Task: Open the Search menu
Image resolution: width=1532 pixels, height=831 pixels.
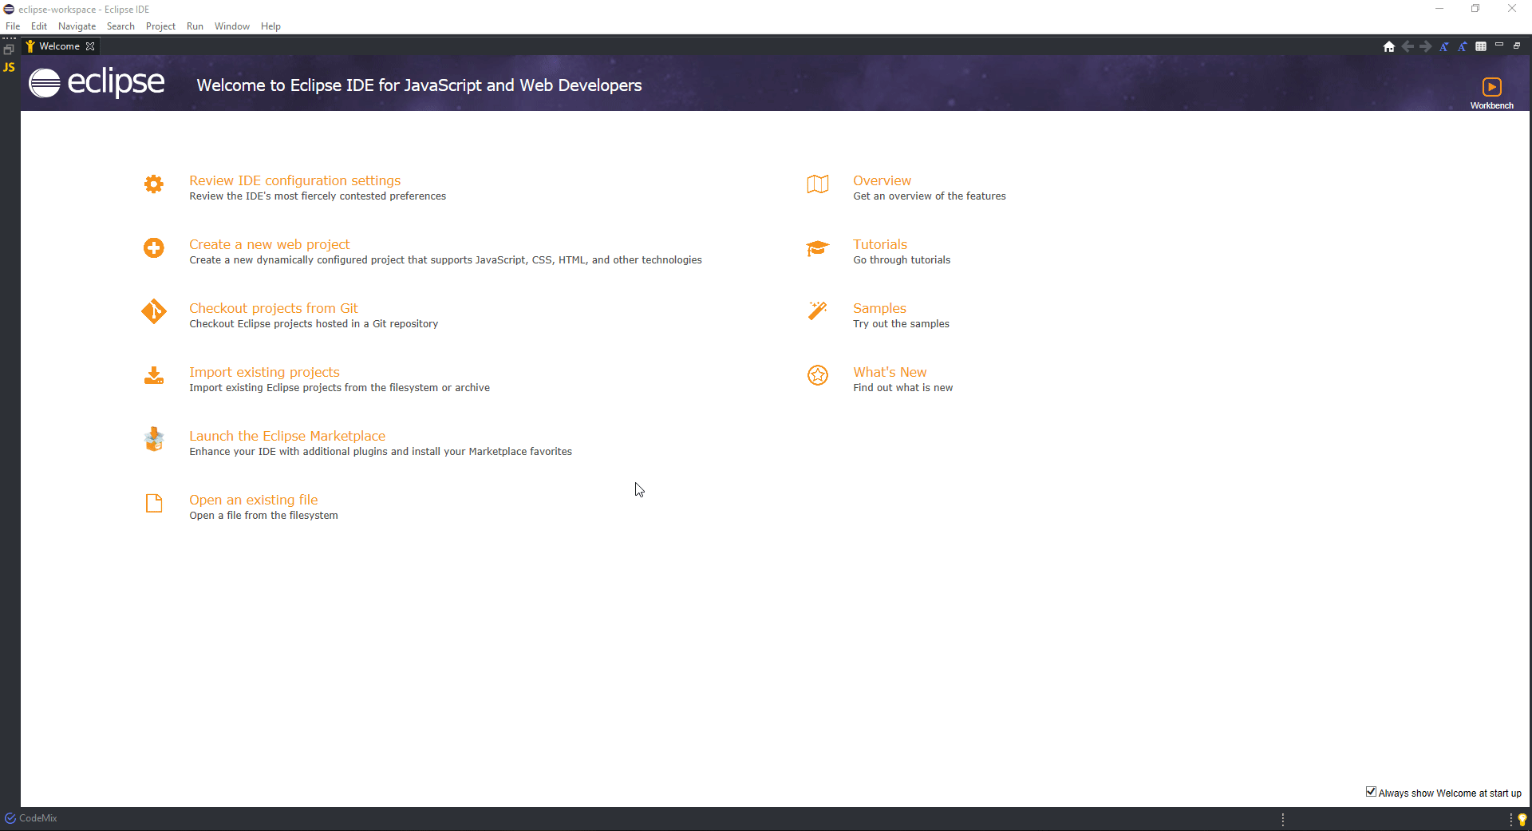Action: [x=120, y=26]
